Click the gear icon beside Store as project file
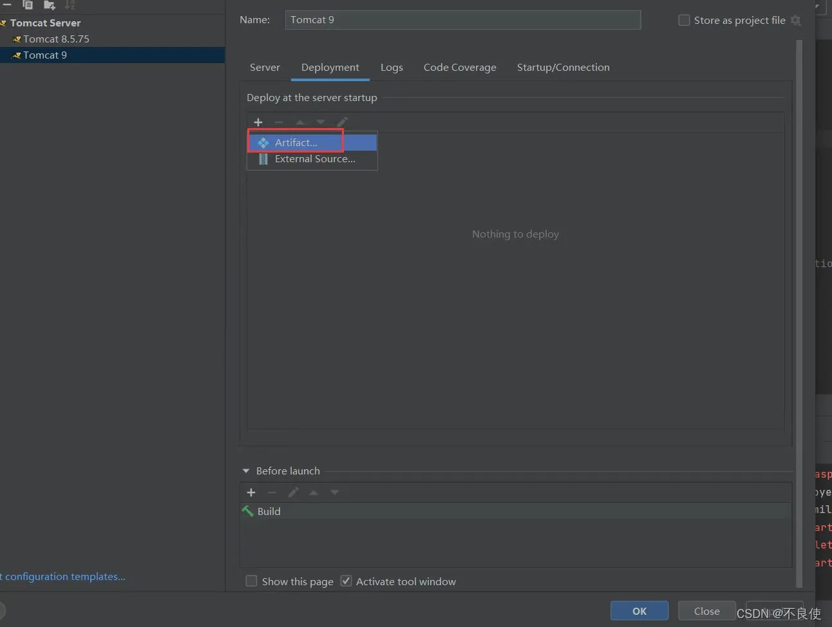The height and width of the screenshot is (627, 832). pyautogui.click(x=796, y=20)
